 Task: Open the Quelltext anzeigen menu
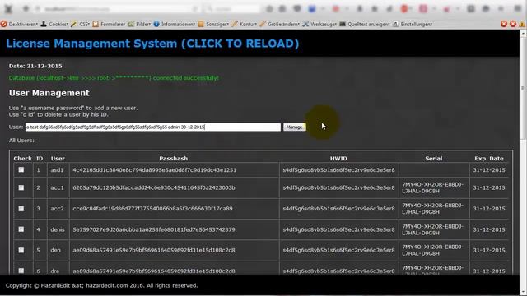tap(365, 24)
